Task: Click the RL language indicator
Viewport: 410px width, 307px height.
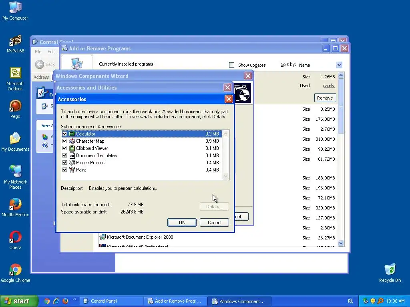Action: click(350, 301)
